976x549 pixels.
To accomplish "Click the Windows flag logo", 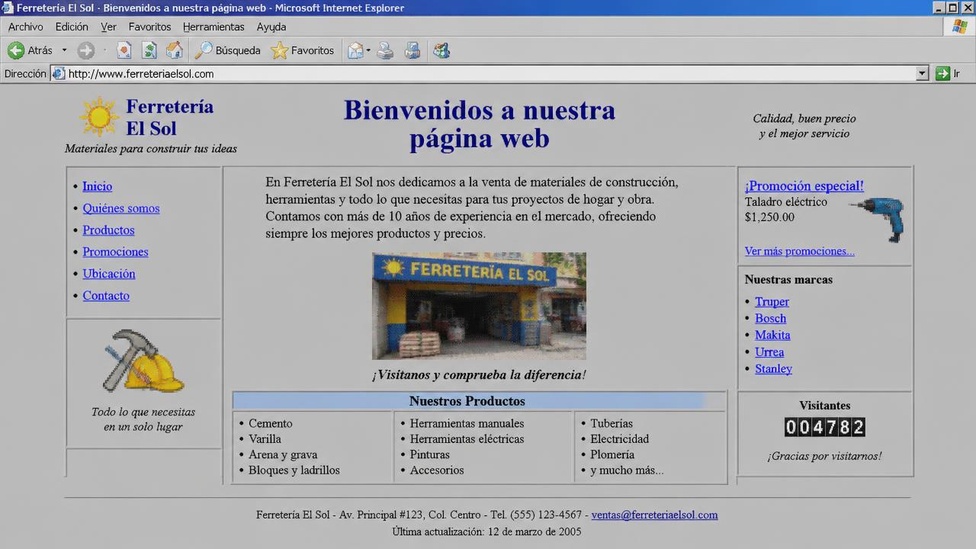I will click(960, 27).
